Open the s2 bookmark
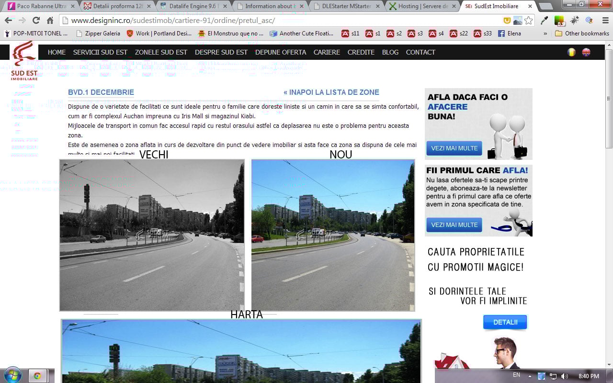Screen dimensions: 613x383 [x=394, y=34]
